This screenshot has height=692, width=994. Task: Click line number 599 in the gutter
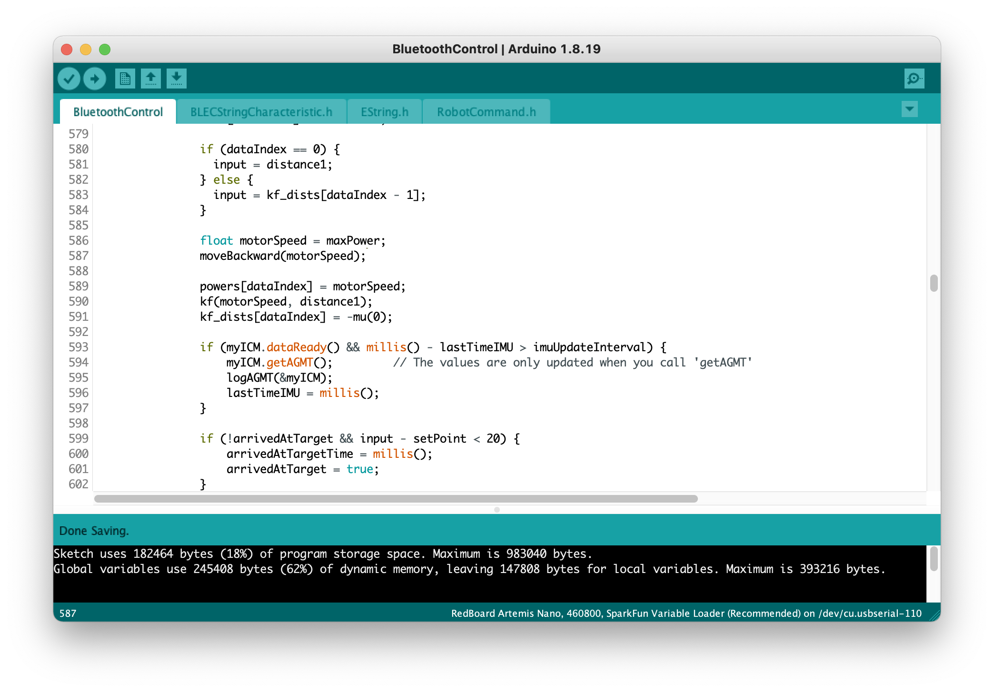(79, 439)
